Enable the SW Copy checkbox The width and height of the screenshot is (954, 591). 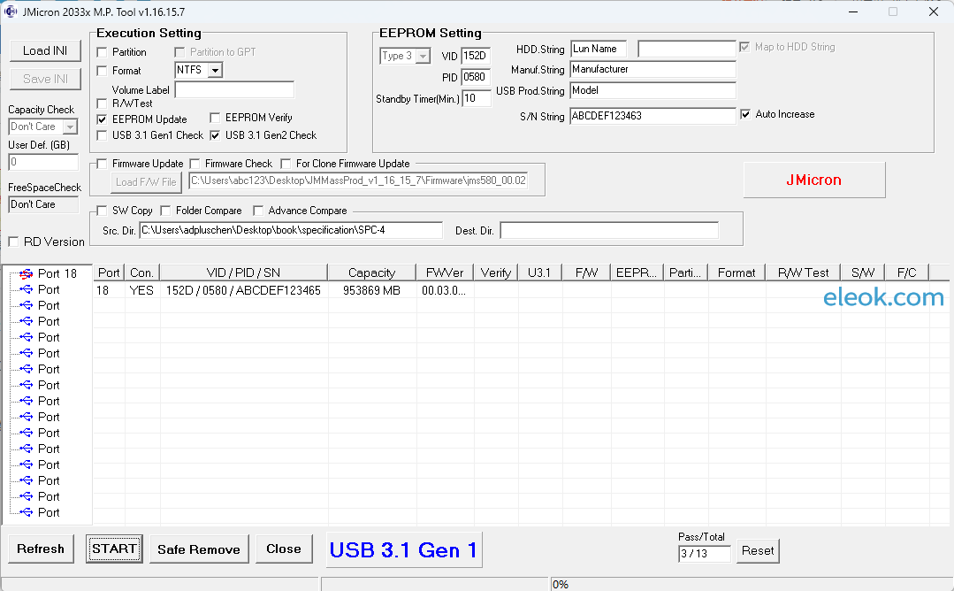click(103, 211)
